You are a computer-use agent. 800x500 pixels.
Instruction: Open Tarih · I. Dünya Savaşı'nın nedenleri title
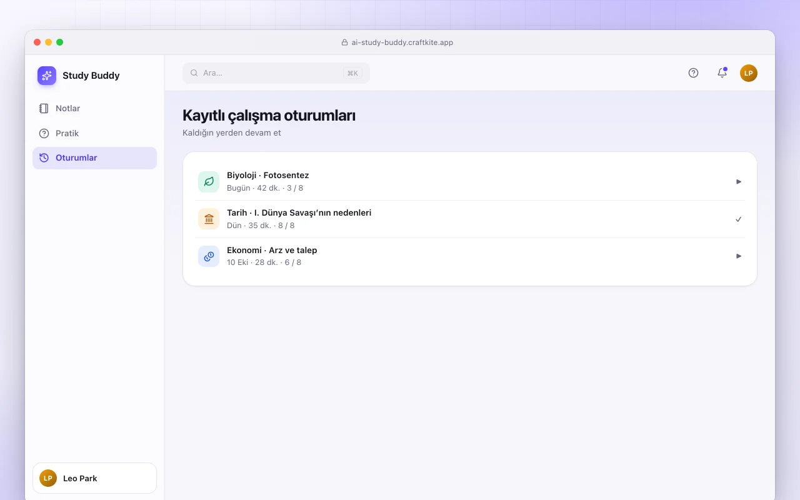coord(299,212)
